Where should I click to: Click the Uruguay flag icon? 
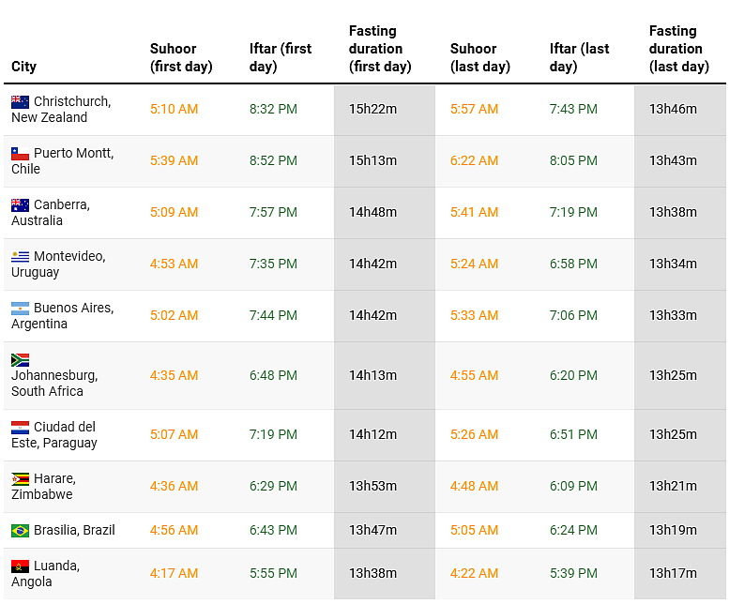21,256
